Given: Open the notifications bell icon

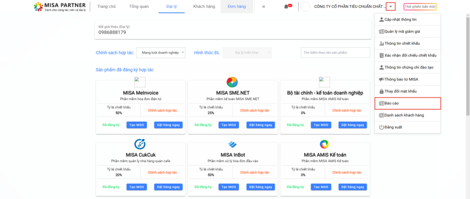Looking at the screenshot, I should point(286,6).
